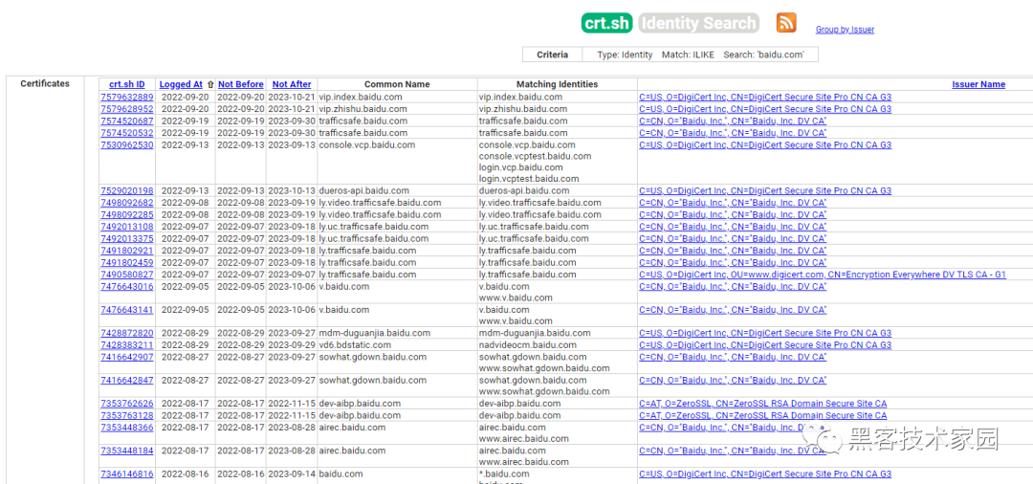Open certificate ID 7476643016

127,286
